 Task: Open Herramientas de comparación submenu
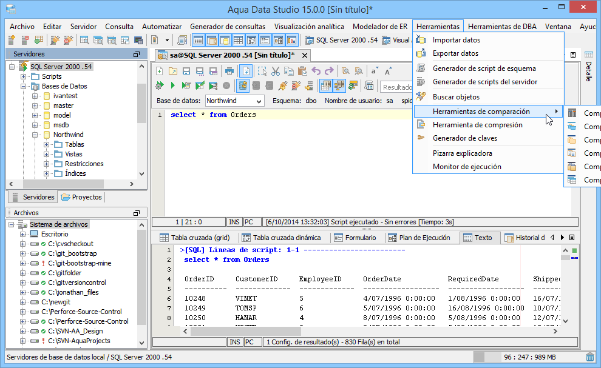point(487,112)
